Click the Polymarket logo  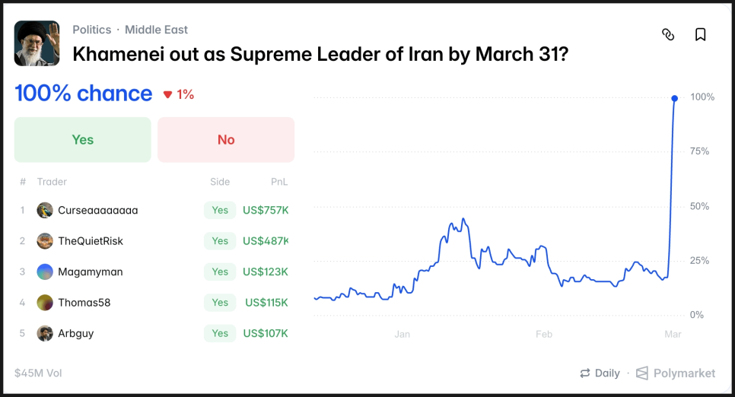(676, 373)
